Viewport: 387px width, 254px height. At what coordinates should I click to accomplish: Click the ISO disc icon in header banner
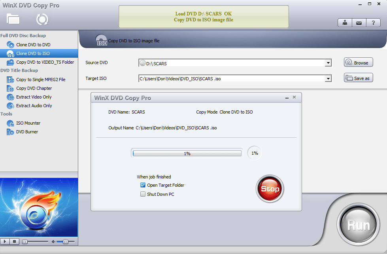click(101, 40)
